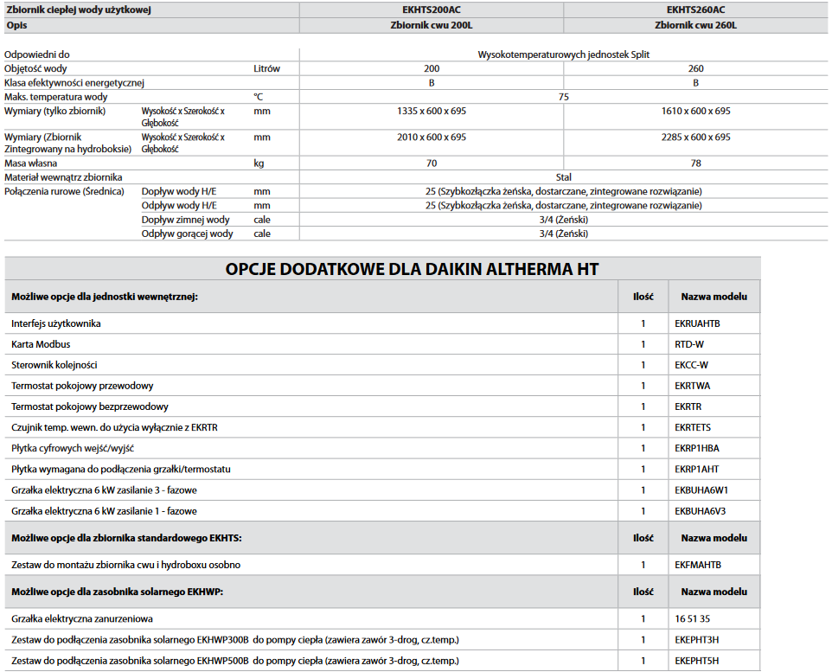Select the 1335 x 600 x 695 dimensions value
The height and width of the screenshot is (672, 832).
(x=431, y=111)
